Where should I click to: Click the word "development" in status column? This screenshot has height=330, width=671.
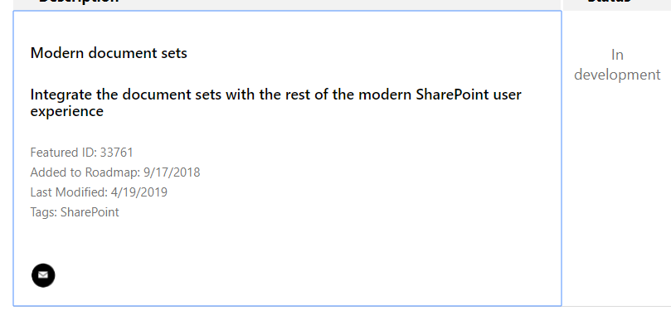[x=617, y=75]
